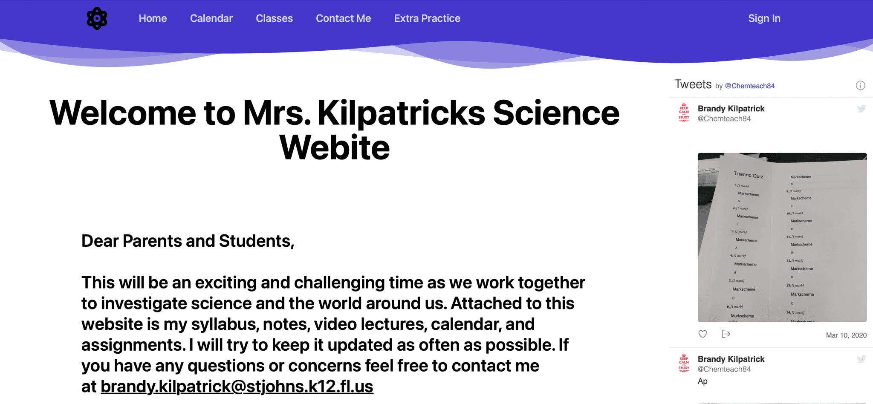Click the atom logo icon
This screenshot has width=873, height=404.
pos(97,18)
